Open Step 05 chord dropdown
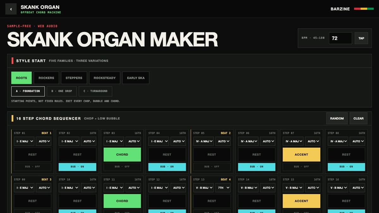379x213 pixels. 203,141
